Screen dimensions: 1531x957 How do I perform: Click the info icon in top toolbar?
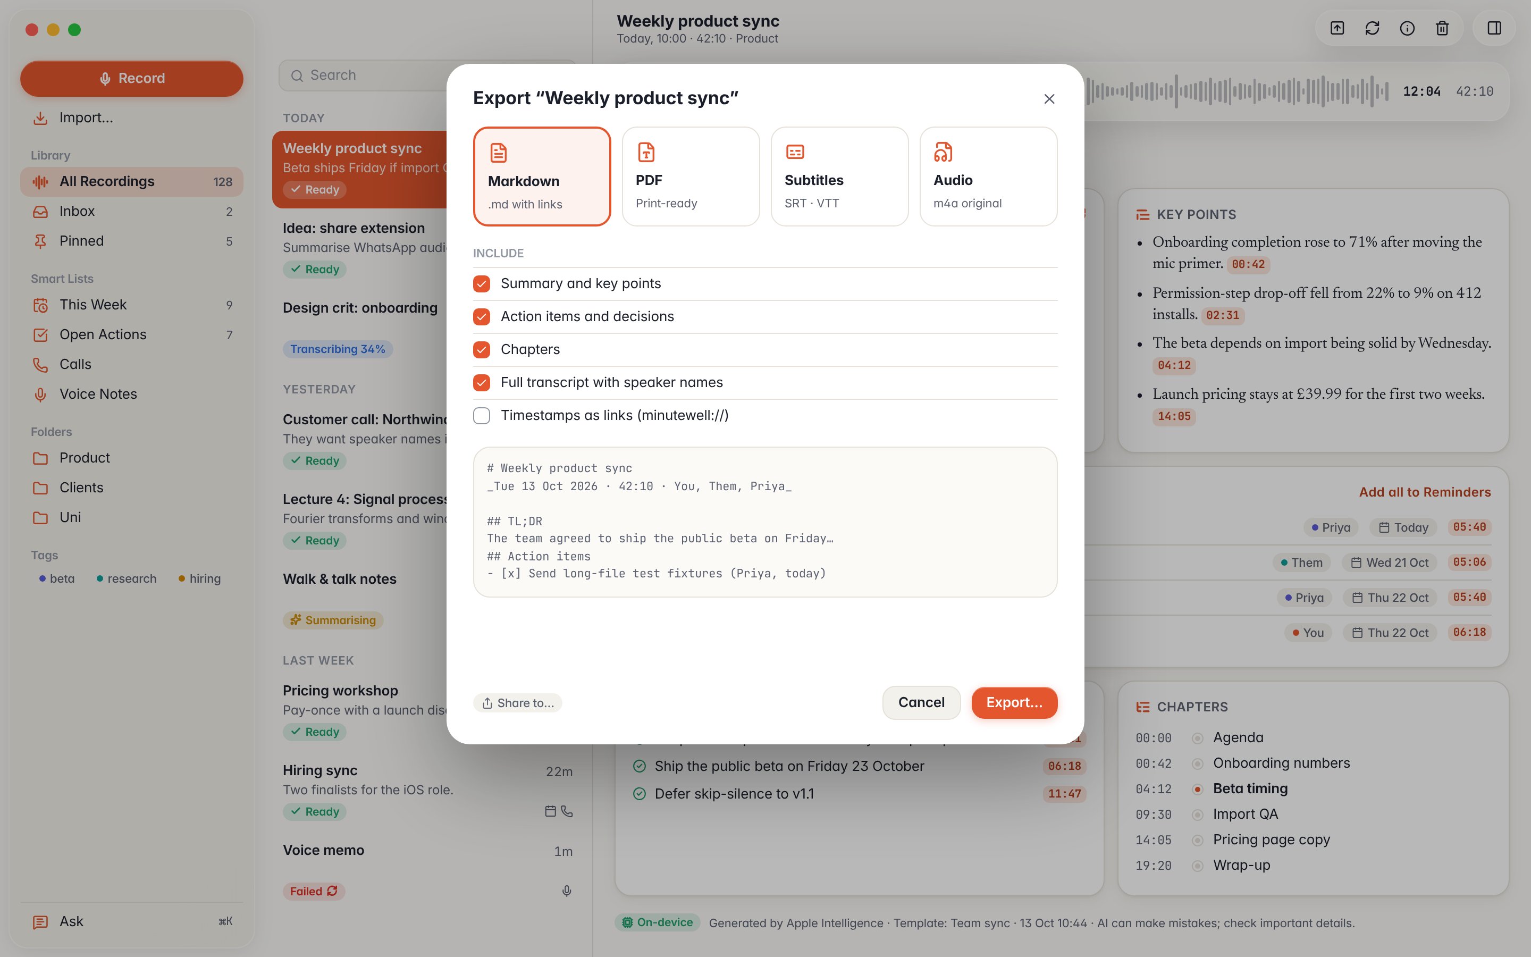(x=1407, y=28)
